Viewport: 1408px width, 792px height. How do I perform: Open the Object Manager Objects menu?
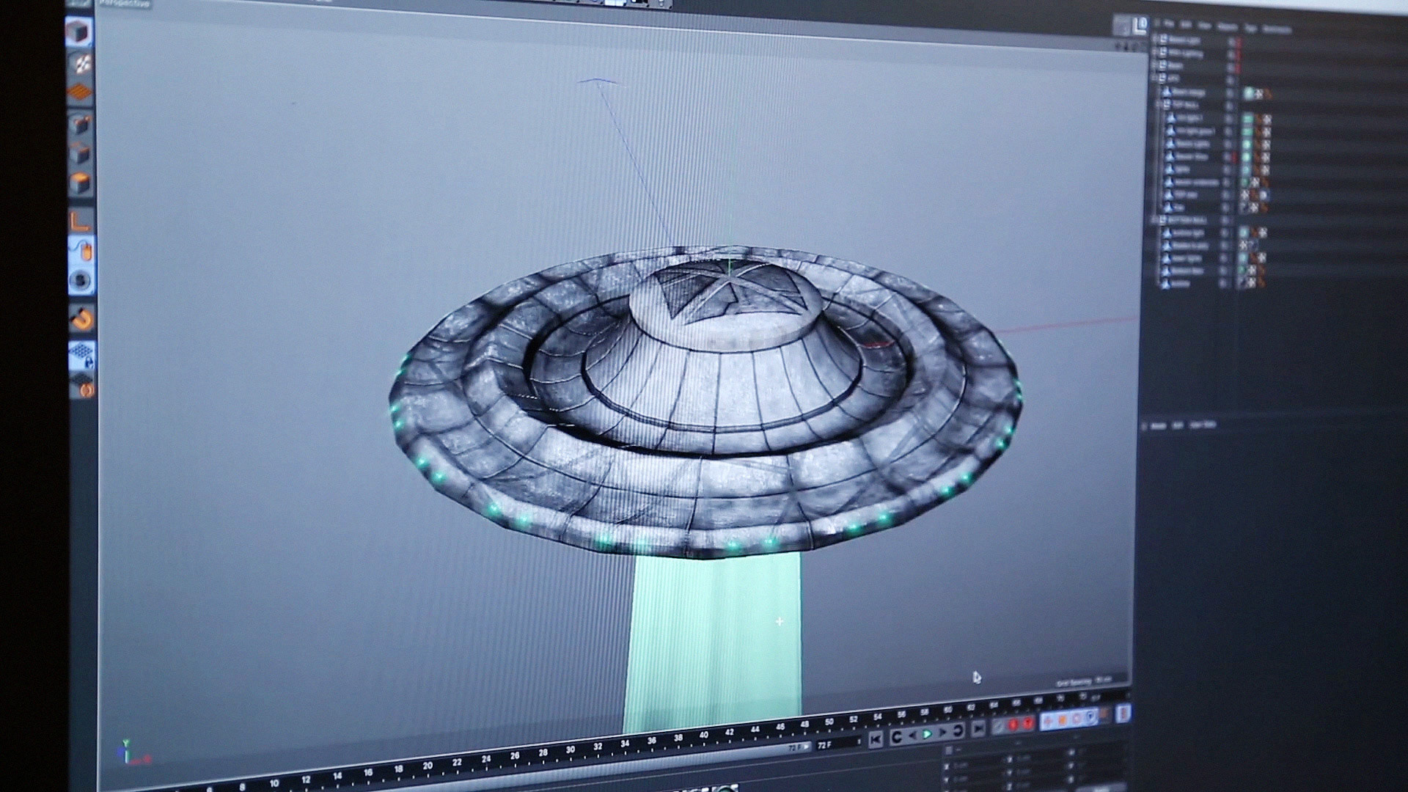pos(1228,27)
